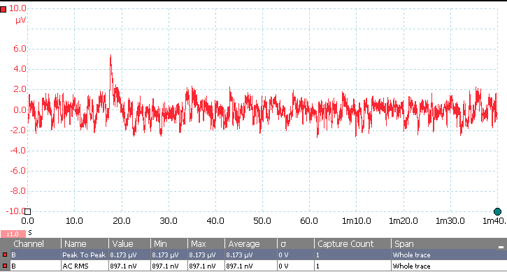This screenshot has height=272, width=507.
Task: Click the 50.0 label on the time axis
Action: (x=262, y=221)
